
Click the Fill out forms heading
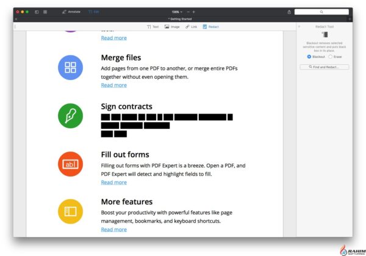point(125,155)
